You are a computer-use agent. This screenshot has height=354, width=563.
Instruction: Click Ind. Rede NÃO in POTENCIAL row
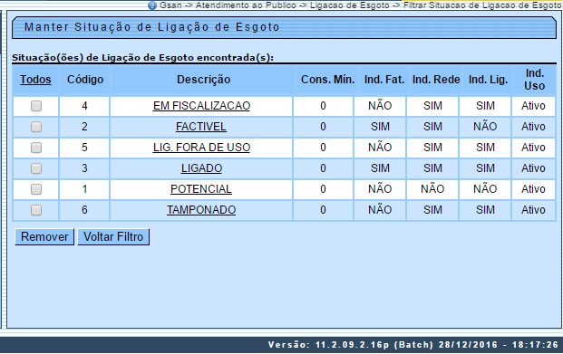[432, 188]
